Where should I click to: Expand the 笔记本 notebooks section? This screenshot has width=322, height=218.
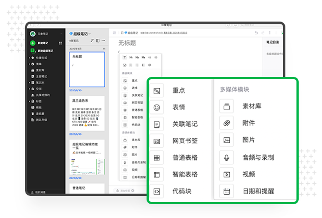click(30, 82)
